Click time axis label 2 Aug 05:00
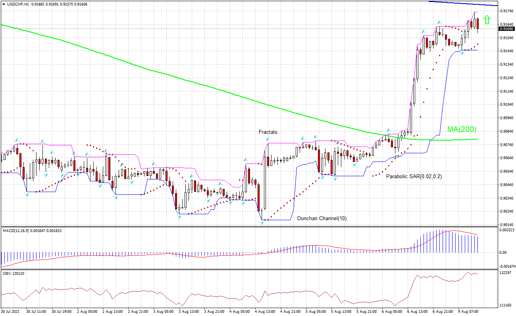Screen dimensions: 516x316 click(87, 312)
